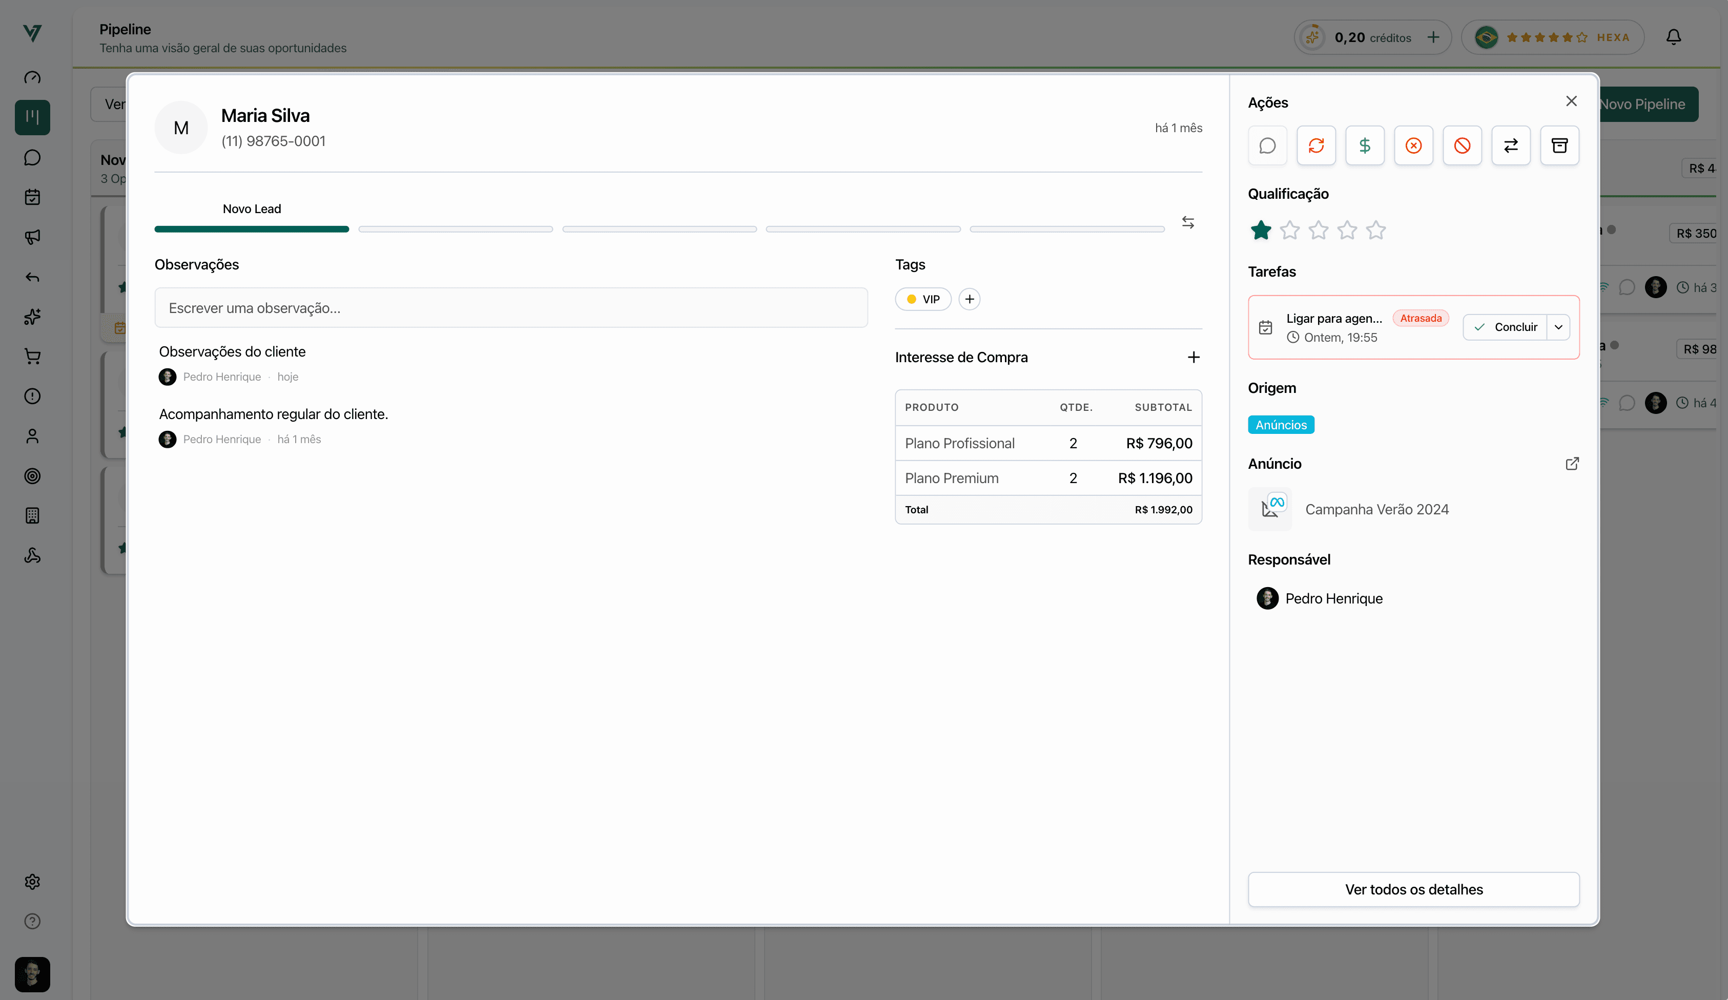This screenshot has width=1728, height=1000.
Task: Click Concluir to complete the task
Action: (x=1505, y=327)
